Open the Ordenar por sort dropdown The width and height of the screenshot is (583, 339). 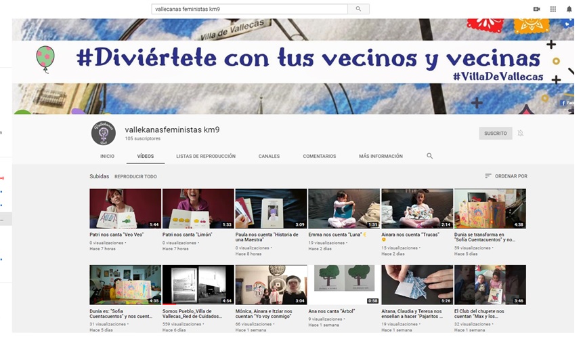[506, 176]
